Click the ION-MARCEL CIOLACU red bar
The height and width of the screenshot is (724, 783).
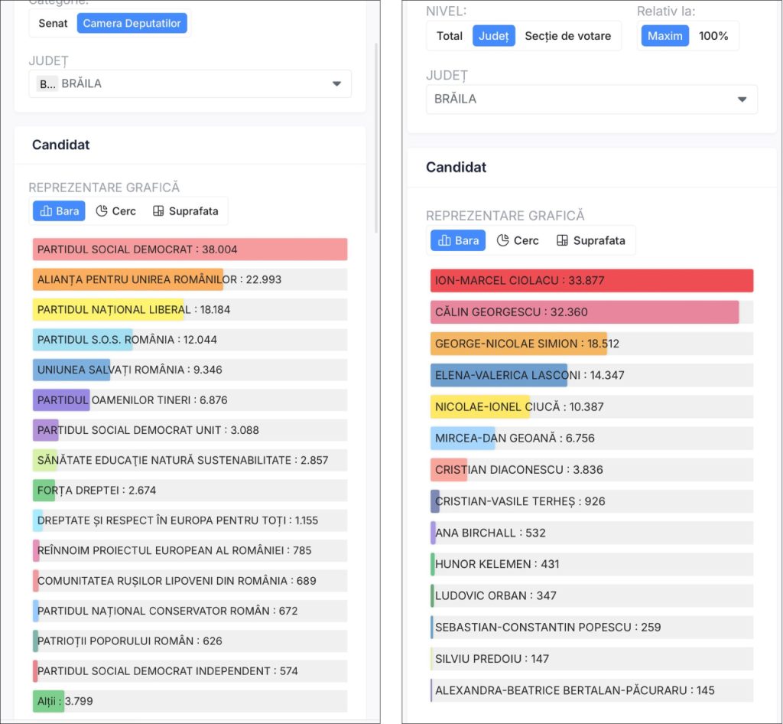tap(592, 280)
